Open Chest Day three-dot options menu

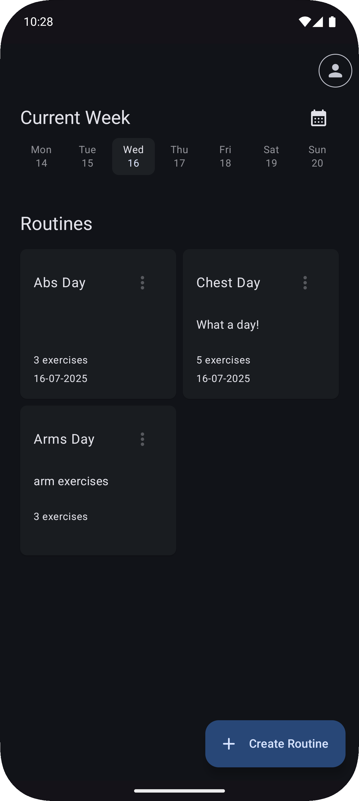pyautogui.click(x=305, y=283)
